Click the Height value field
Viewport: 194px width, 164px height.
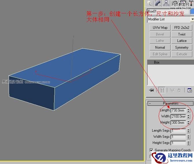[x=178, y=123]
